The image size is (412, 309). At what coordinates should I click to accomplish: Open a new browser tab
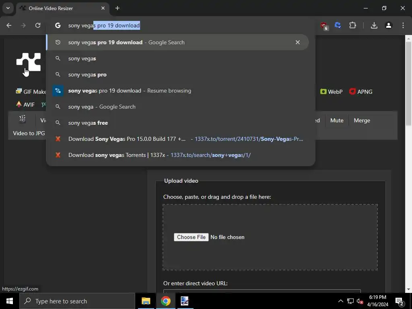coord(117,8)
